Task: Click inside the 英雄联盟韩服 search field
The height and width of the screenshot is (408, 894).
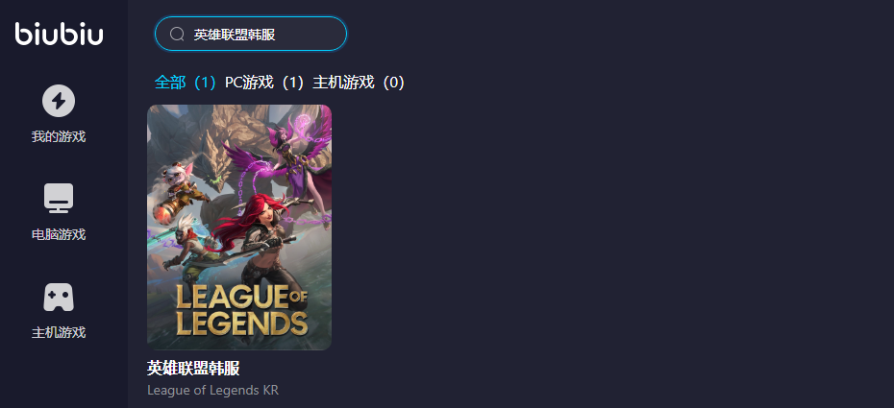Action: coord(251,35)
